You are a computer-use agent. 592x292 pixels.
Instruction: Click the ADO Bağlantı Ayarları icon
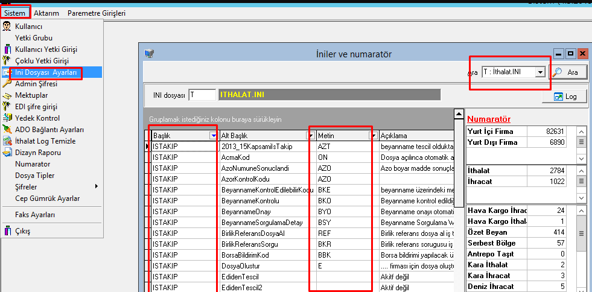tap(7, 130)
